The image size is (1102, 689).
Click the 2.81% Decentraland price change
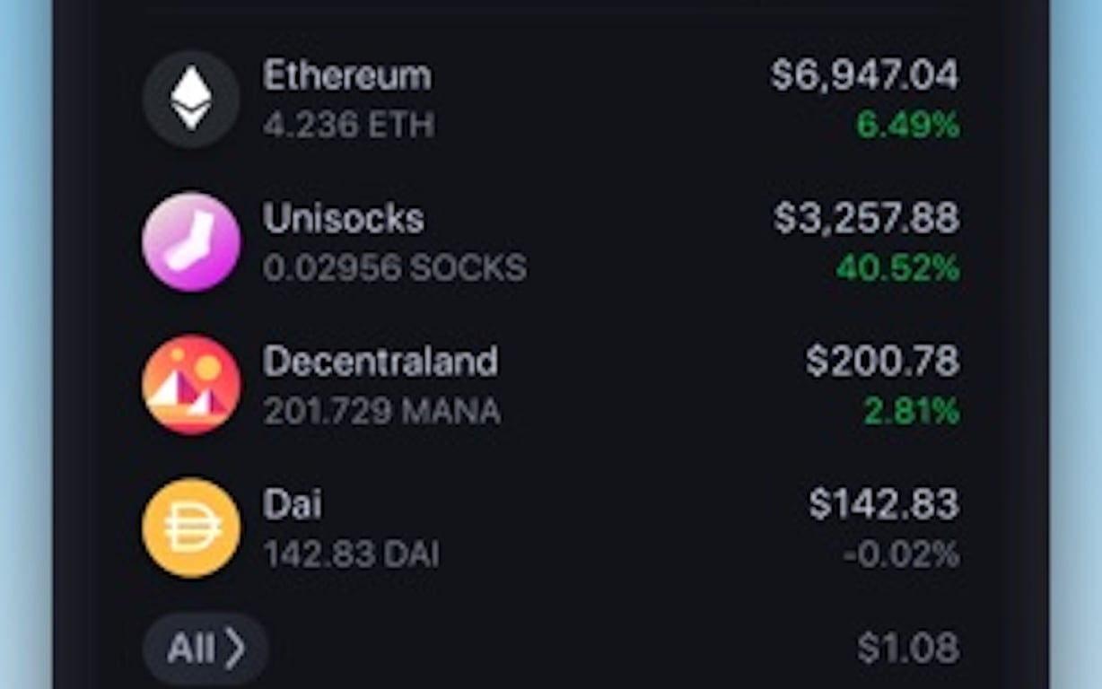[911, 412]
